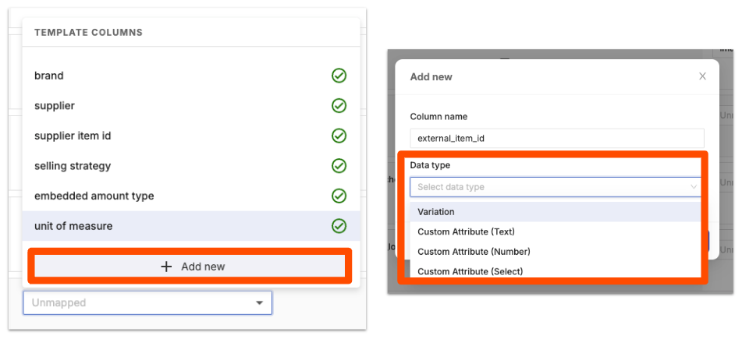Select unit of measure column

[73, 226]
